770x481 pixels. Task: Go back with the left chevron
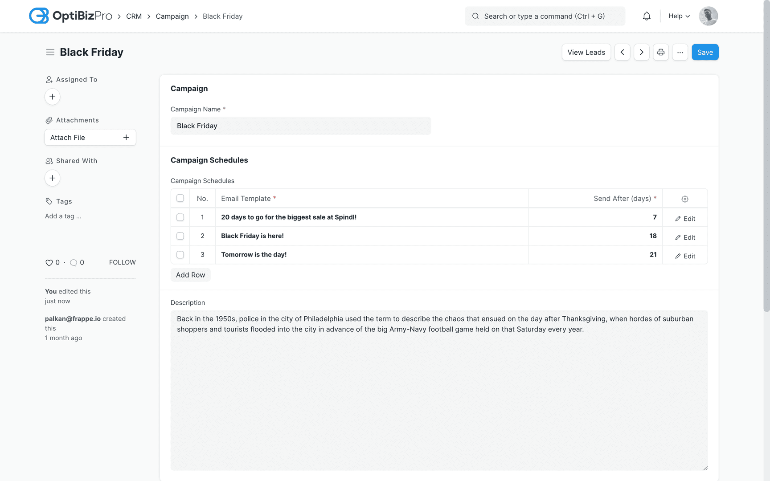(622, 52)
